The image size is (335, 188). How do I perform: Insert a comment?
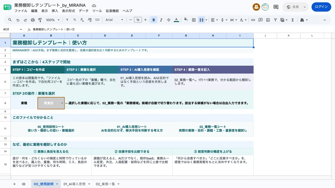(260, 20)
